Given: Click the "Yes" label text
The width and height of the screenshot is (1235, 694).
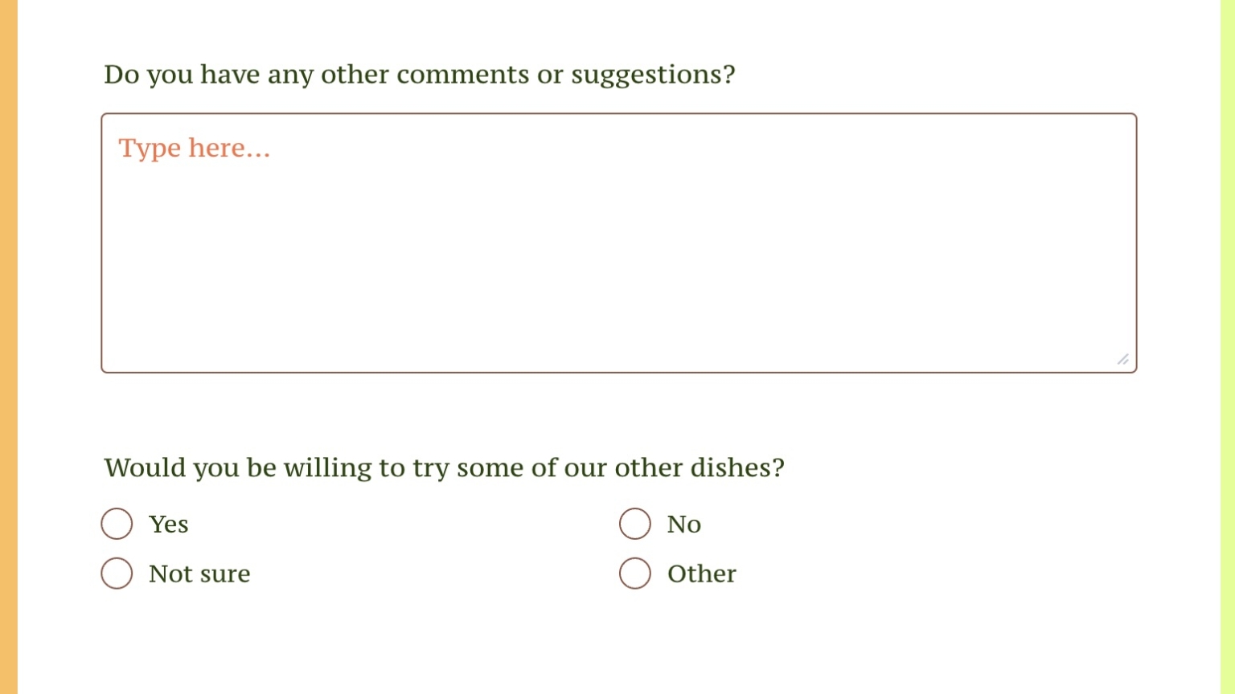Looking at the screenshot, I should point(169,524).
